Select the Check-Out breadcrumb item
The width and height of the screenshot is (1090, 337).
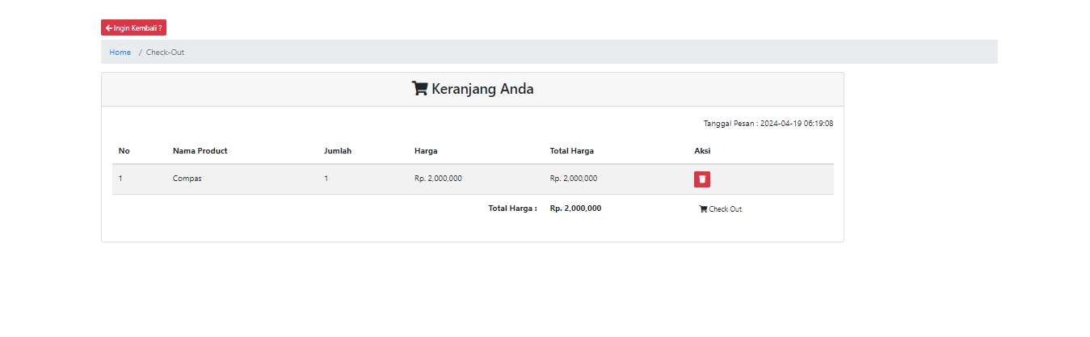[165, 53]
